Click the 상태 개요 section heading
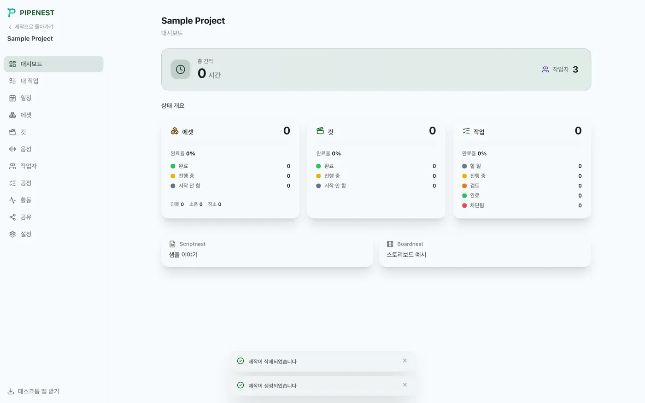The height and width of the screenshot is (403, 645). [173, 105]
